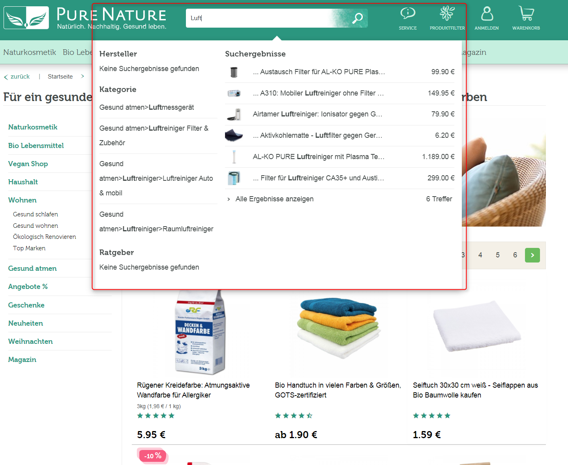568x465 pixels.
Task: Click the Airtamer Luftreiniger product thumbnail
Action: [234, 114]
